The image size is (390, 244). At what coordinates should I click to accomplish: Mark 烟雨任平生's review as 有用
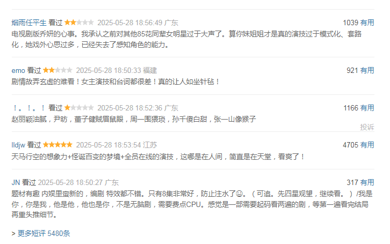coord(367,23)
